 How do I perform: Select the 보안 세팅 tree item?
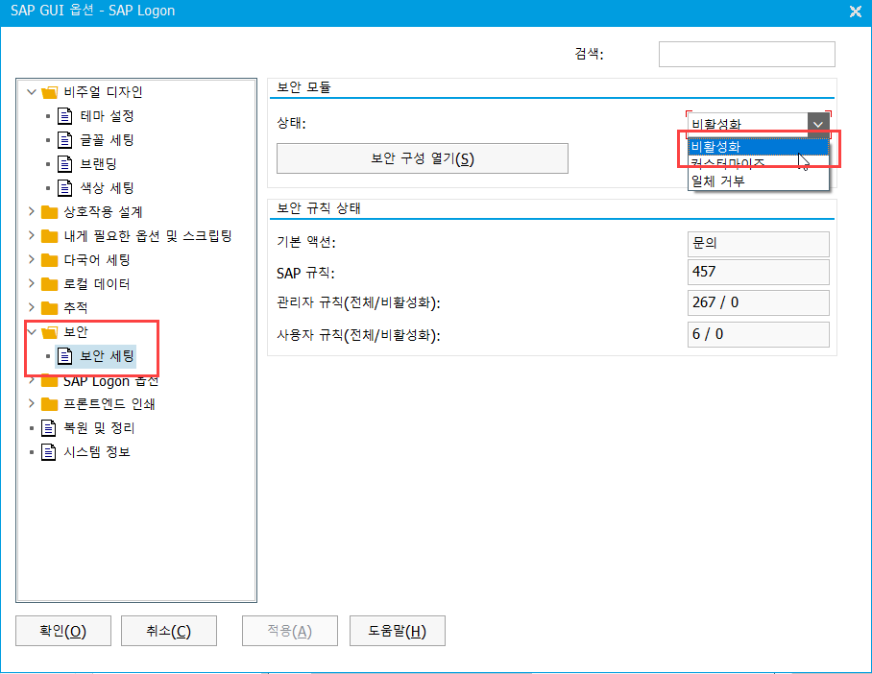[x=96, y=356]
